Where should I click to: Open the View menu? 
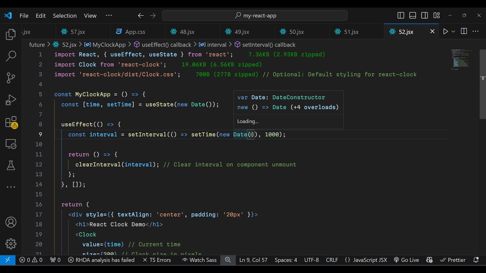point(90,16)
